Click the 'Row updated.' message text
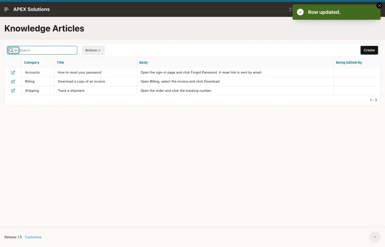The image size is (385, 247). coord(324,12)
